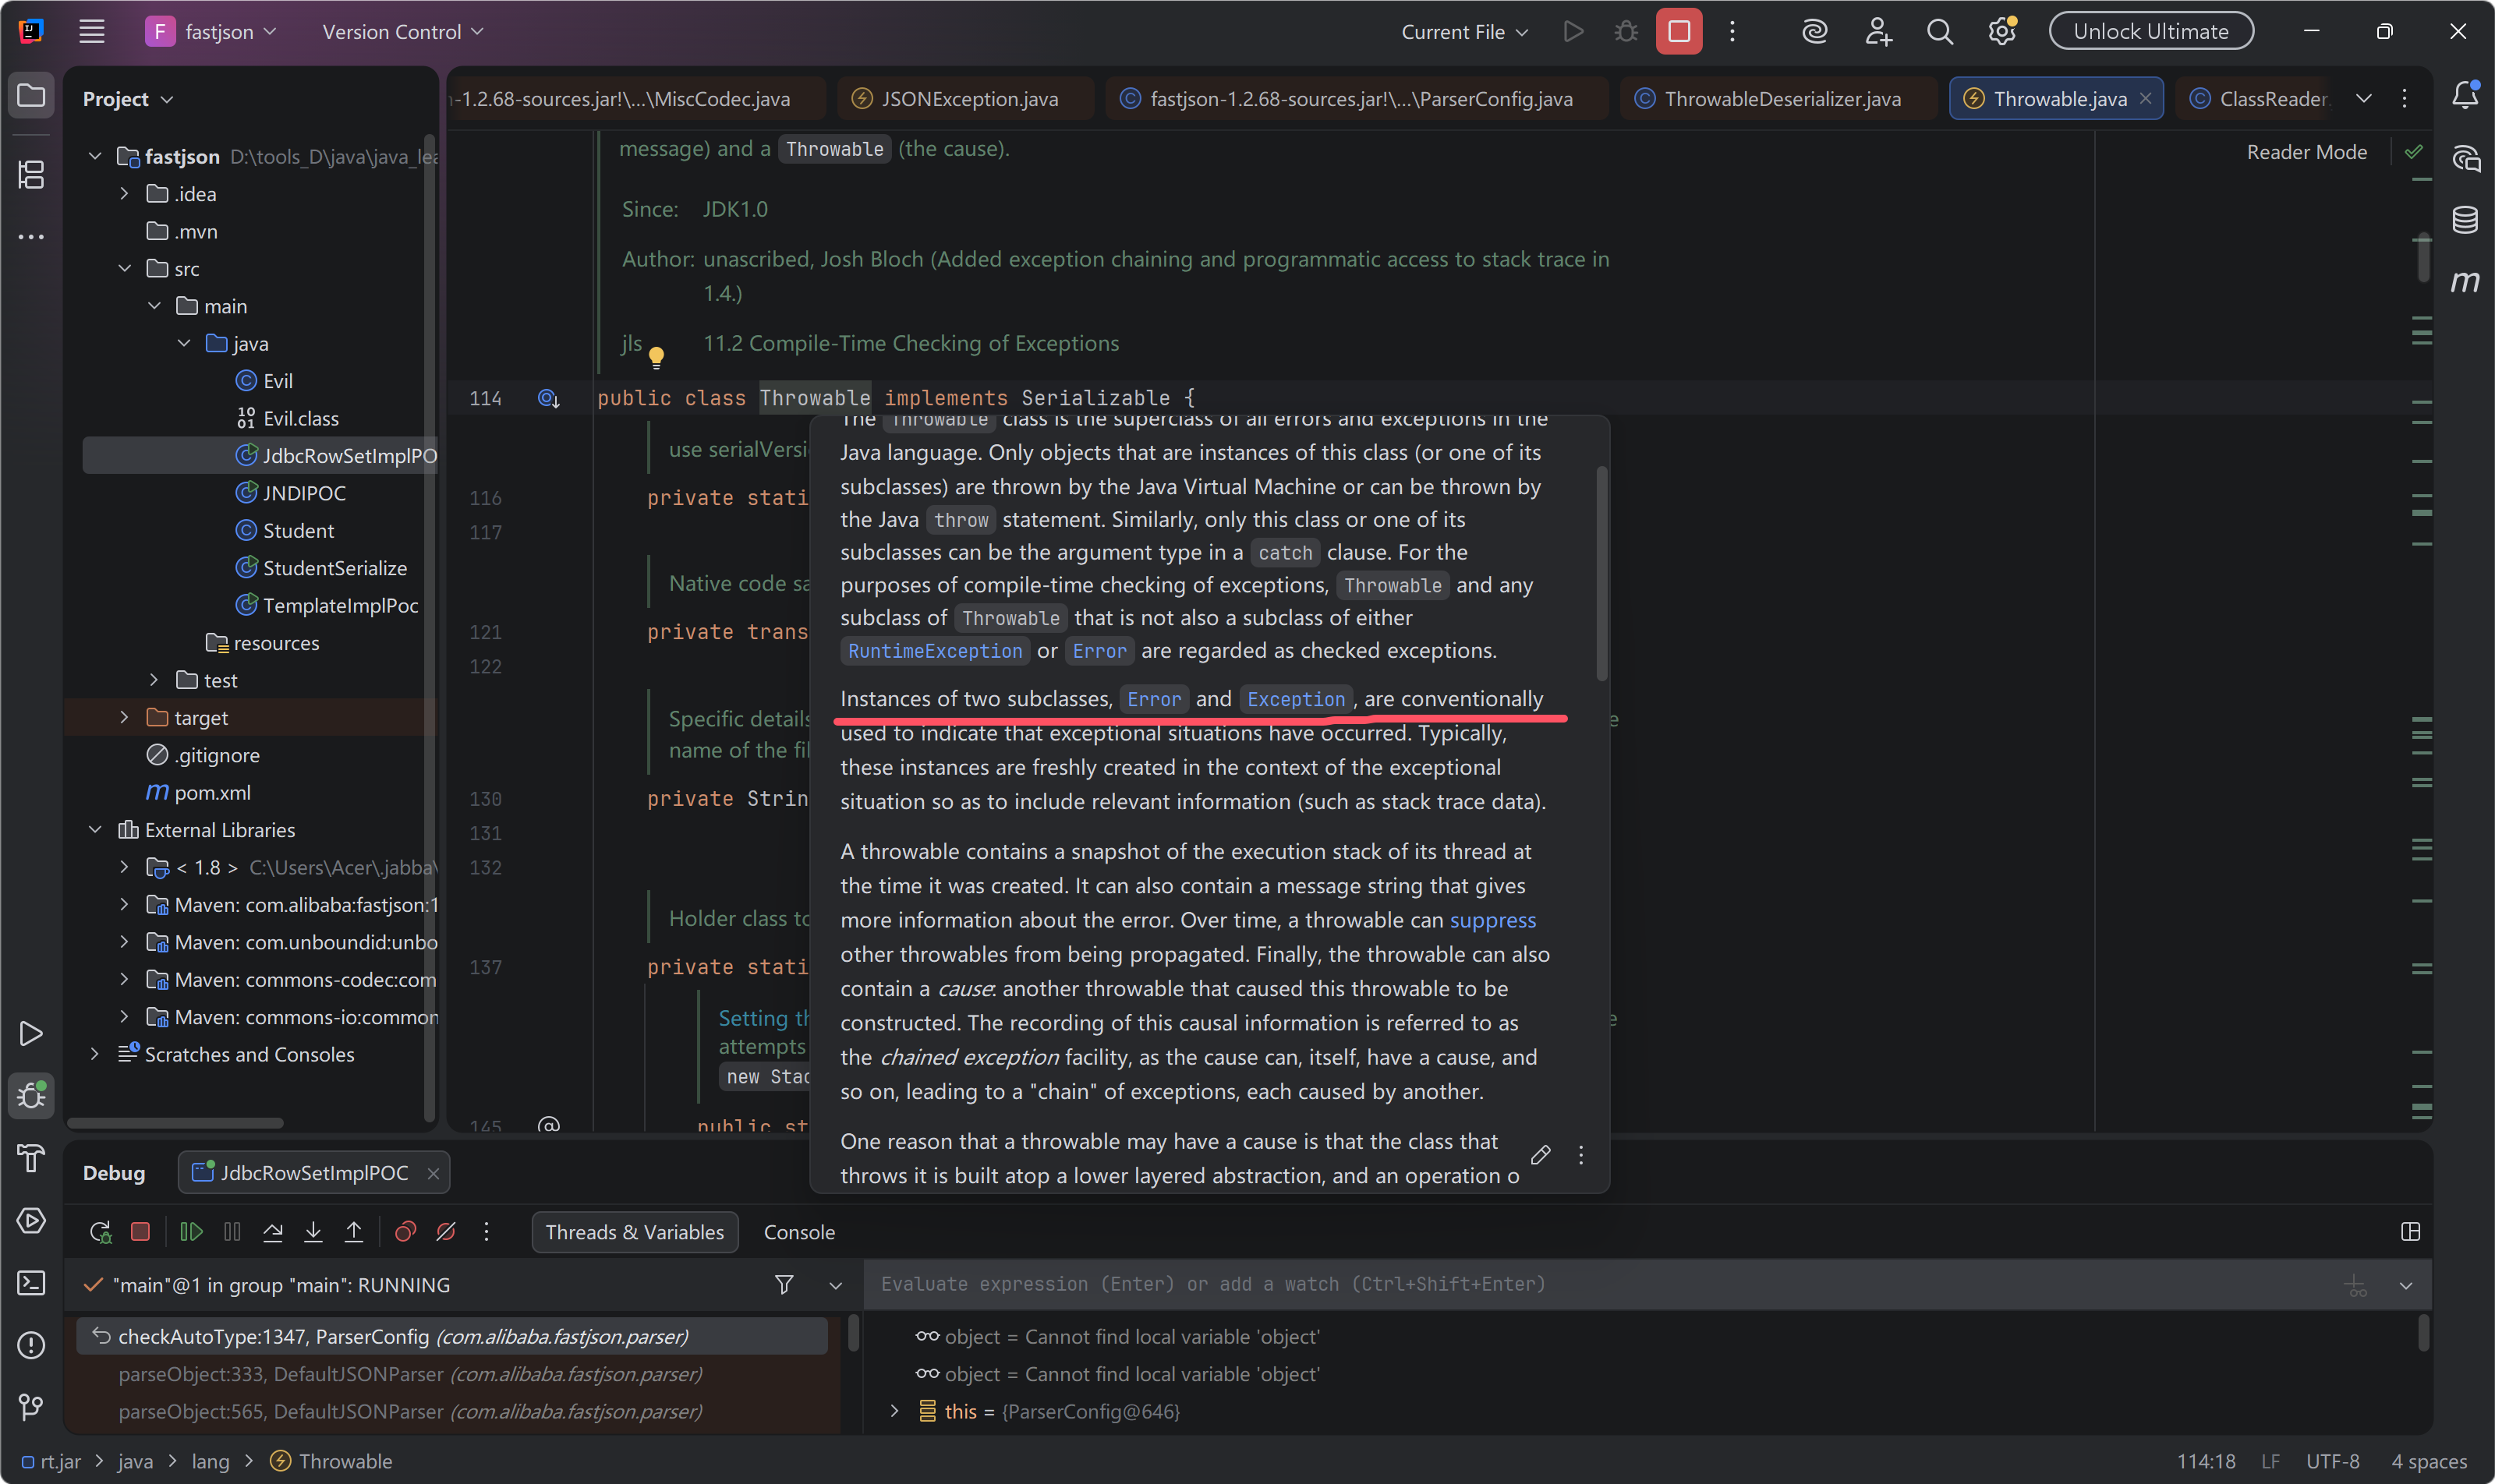This screenshot has height=1484, width=2495.
Task: Follow the RuntimeException link in docs popup
Action: [934, 651]
